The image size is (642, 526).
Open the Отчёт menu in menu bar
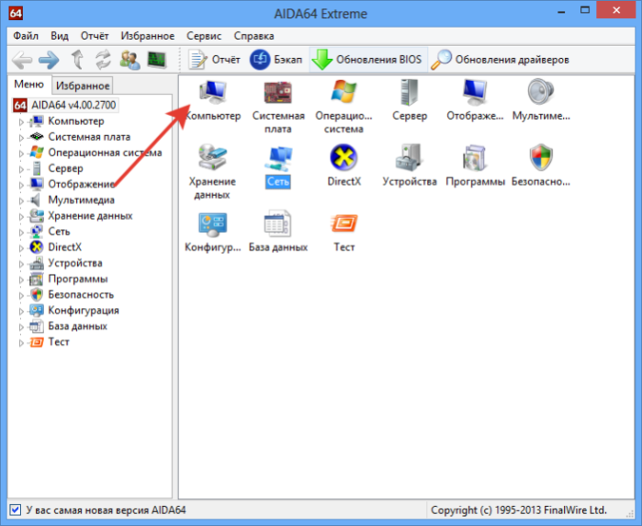pos(95,36)
